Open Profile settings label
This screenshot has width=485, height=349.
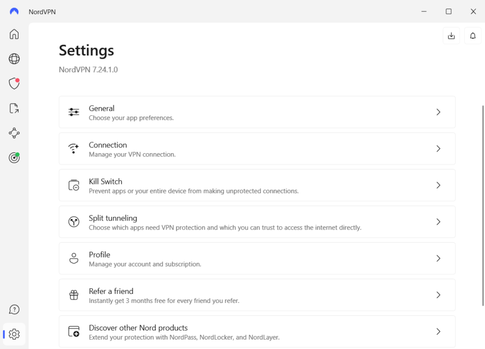pos(99,255)
